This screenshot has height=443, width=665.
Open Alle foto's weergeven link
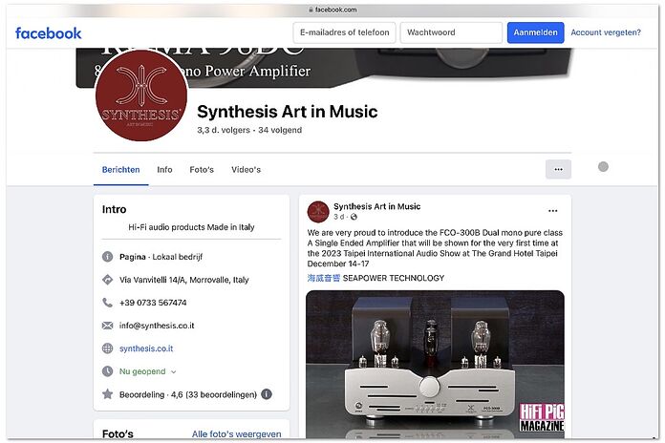click(236, 433)
